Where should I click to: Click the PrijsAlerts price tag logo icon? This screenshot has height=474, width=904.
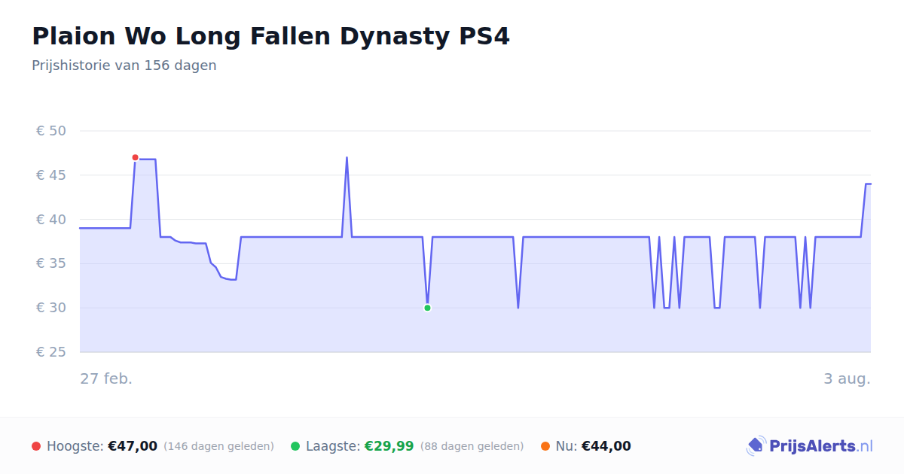(x=756, y=446)
